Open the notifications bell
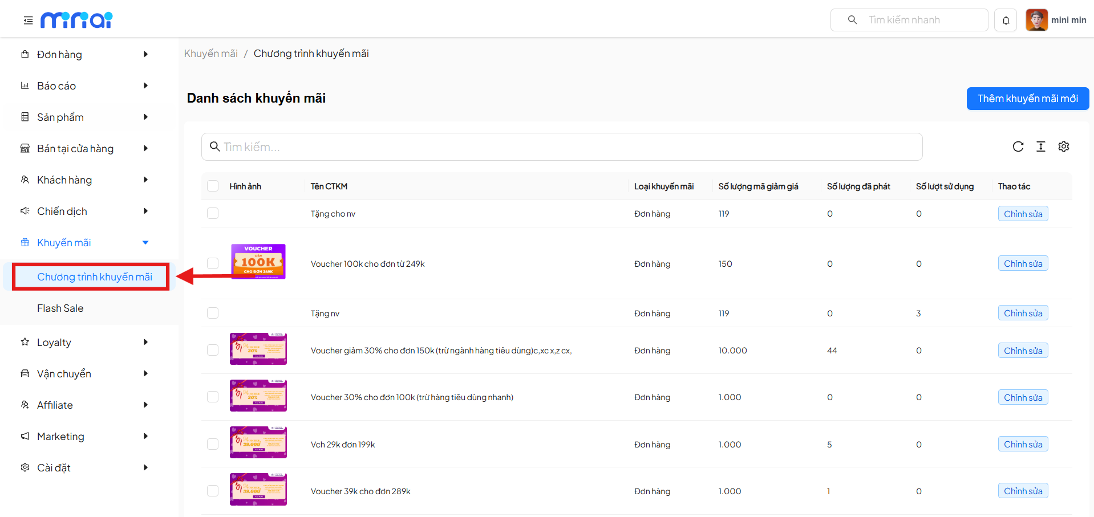The image size is (1094, 517). 1006,21
